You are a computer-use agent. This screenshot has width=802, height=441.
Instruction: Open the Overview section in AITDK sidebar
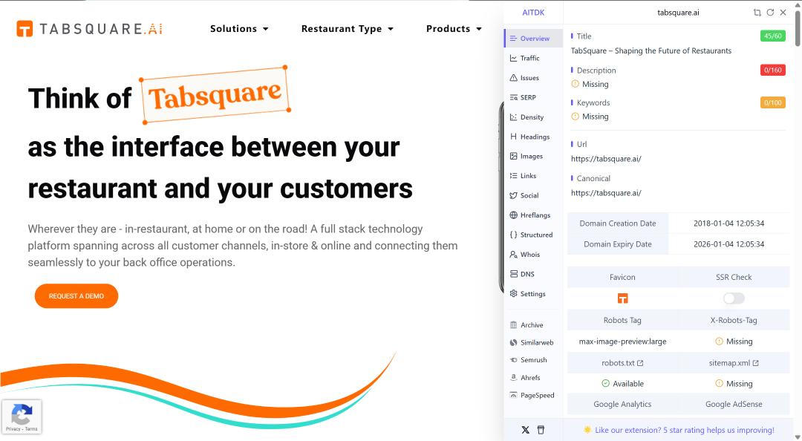[533, 39]
